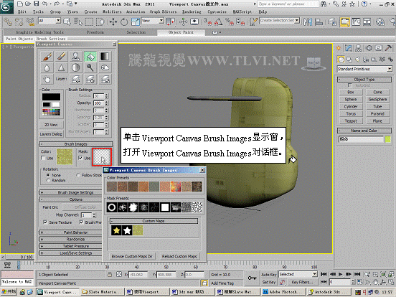
Task: Toggle the Save Texture checkbox
Action: [45, 222]
